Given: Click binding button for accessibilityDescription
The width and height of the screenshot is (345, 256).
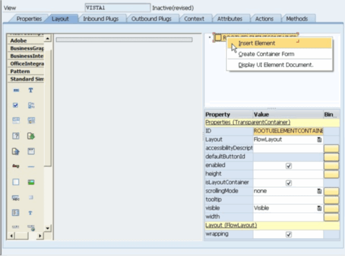Looking at the screenshot, I should (x=331, y=148).
